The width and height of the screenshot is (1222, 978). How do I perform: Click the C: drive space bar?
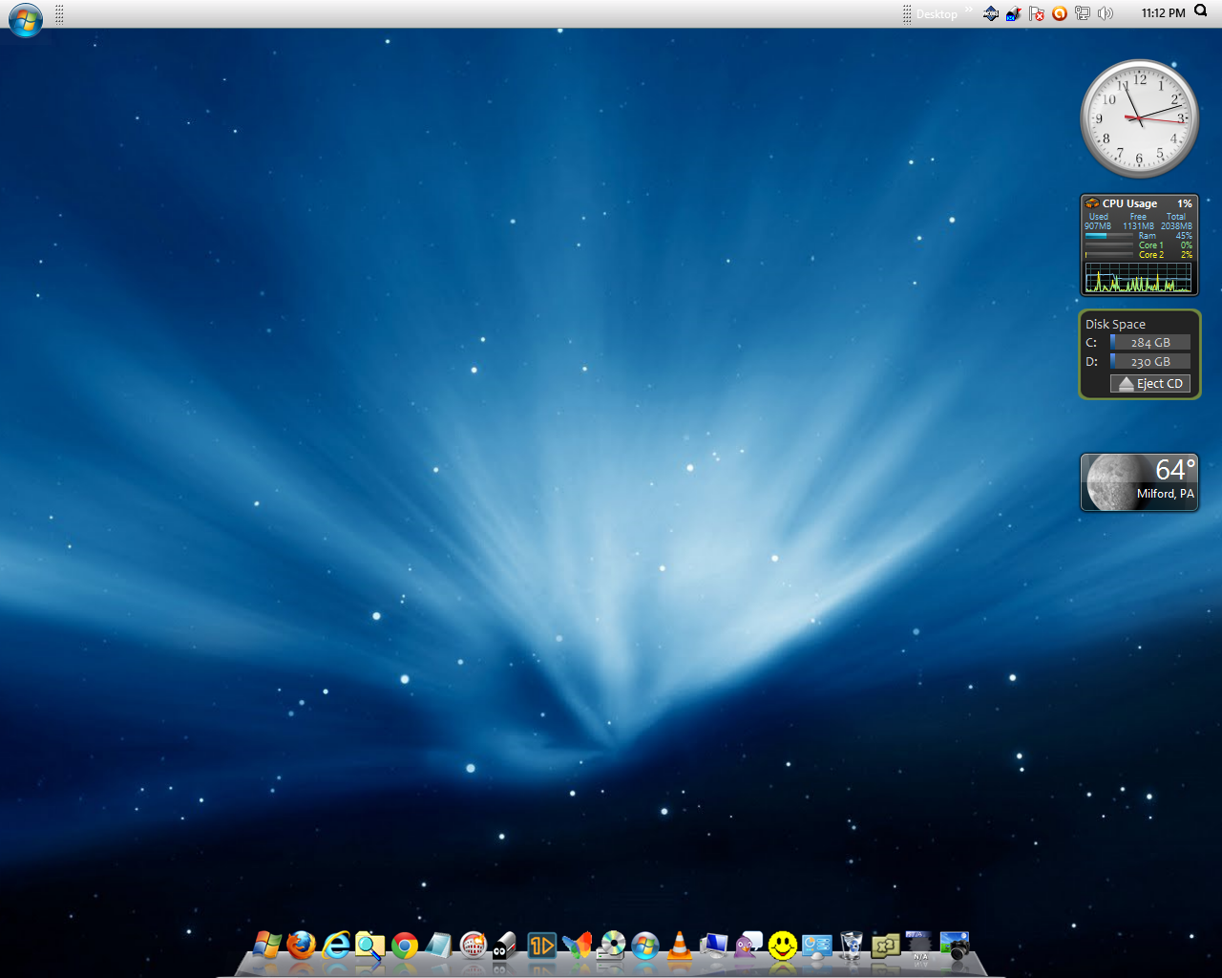point(1150,342)
